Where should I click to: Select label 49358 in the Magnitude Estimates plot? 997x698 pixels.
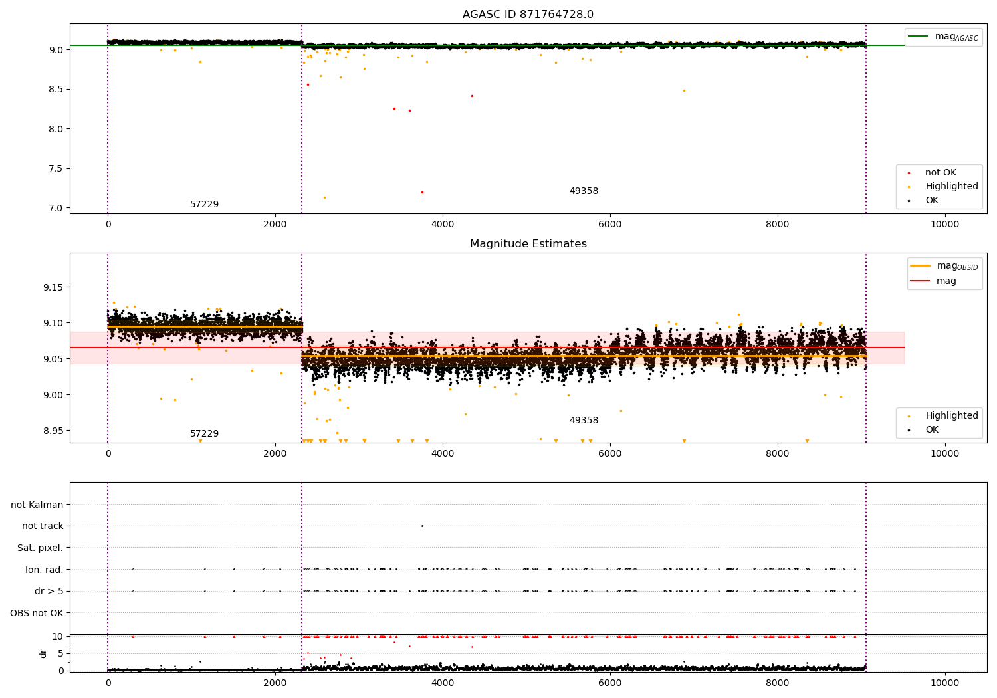click(584, 421)
